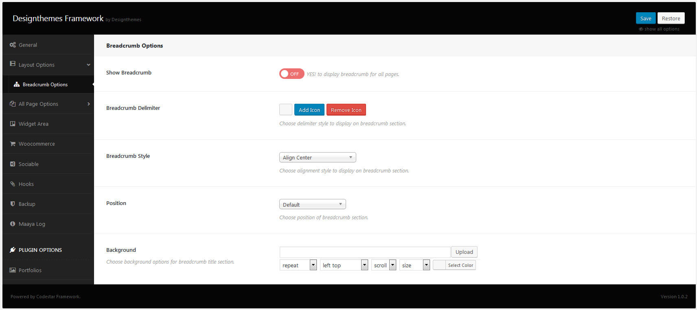Click the Select Color button
The height and width of the screenshot is (310, 697).
(x=460, y=265)
